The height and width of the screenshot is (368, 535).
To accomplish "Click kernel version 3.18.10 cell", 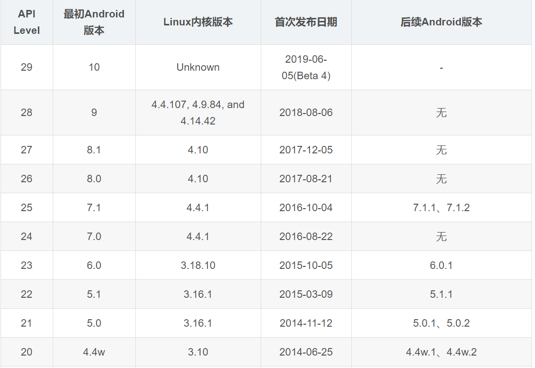I will pyautogui.click(x=198, y=265).
